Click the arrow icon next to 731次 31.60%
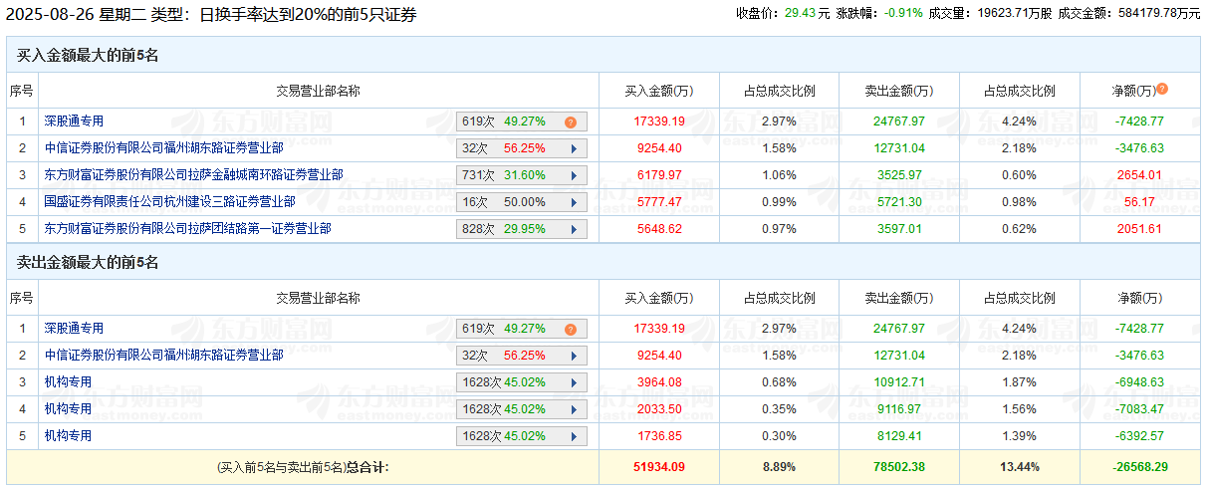Screen dimensions: 1207x489 [x=574, y=175]
